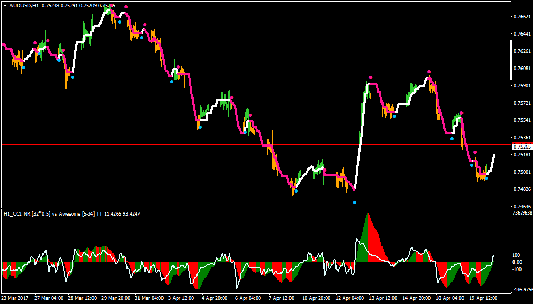Click the lowest blue signal dot near 12 Apr
Screen dimensions: 533x304
pos(355,202)
